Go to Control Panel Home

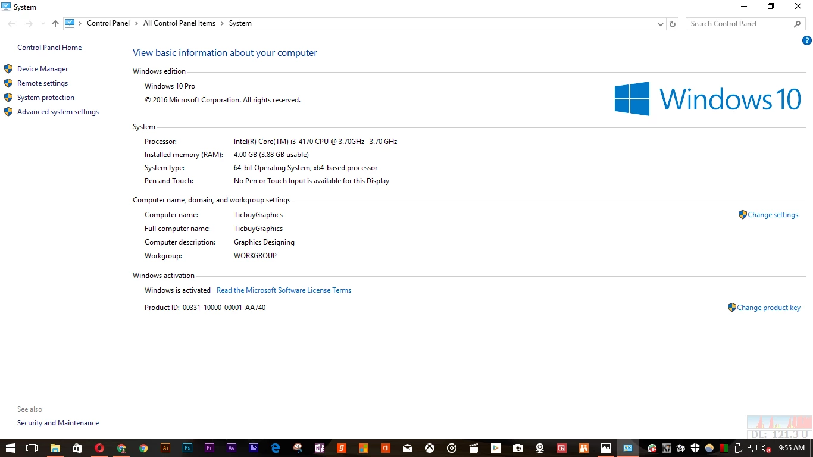coord(49,48)
